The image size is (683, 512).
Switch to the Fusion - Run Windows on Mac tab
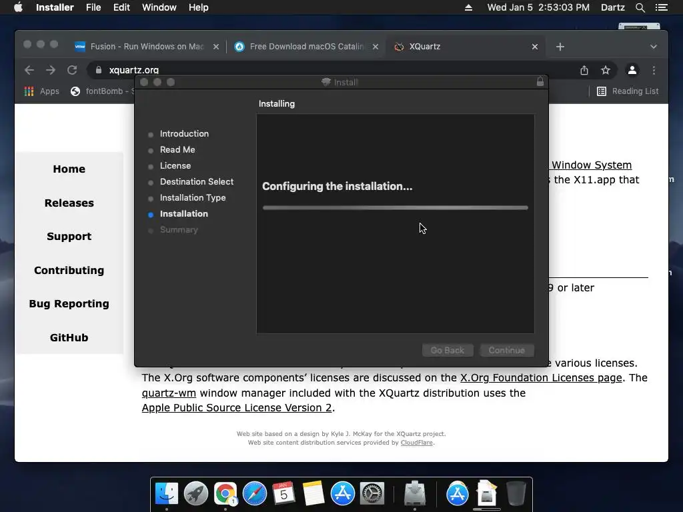pos(146,47)
